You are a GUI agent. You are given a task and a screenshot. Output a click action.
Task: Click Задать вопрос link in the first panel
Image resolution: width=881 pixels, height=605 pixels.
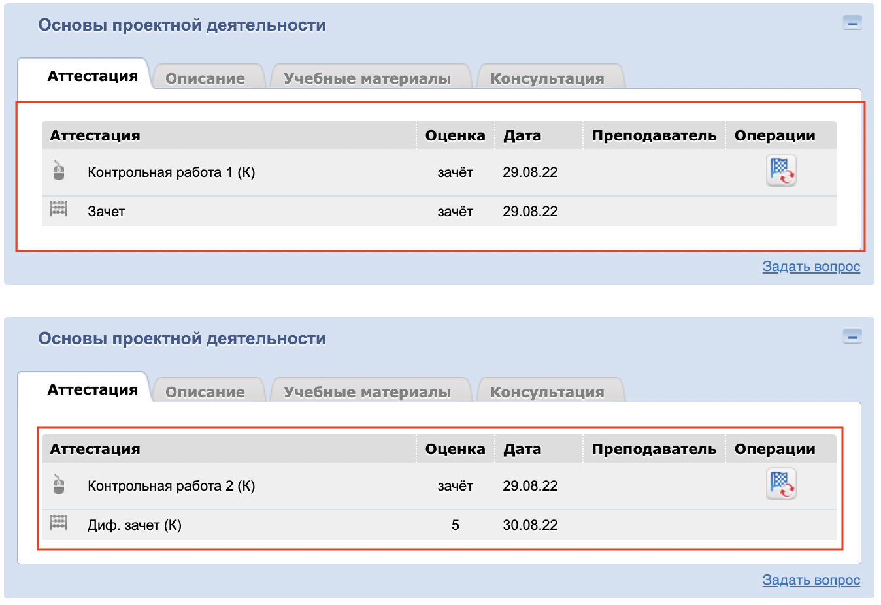[x=811, y=267]
